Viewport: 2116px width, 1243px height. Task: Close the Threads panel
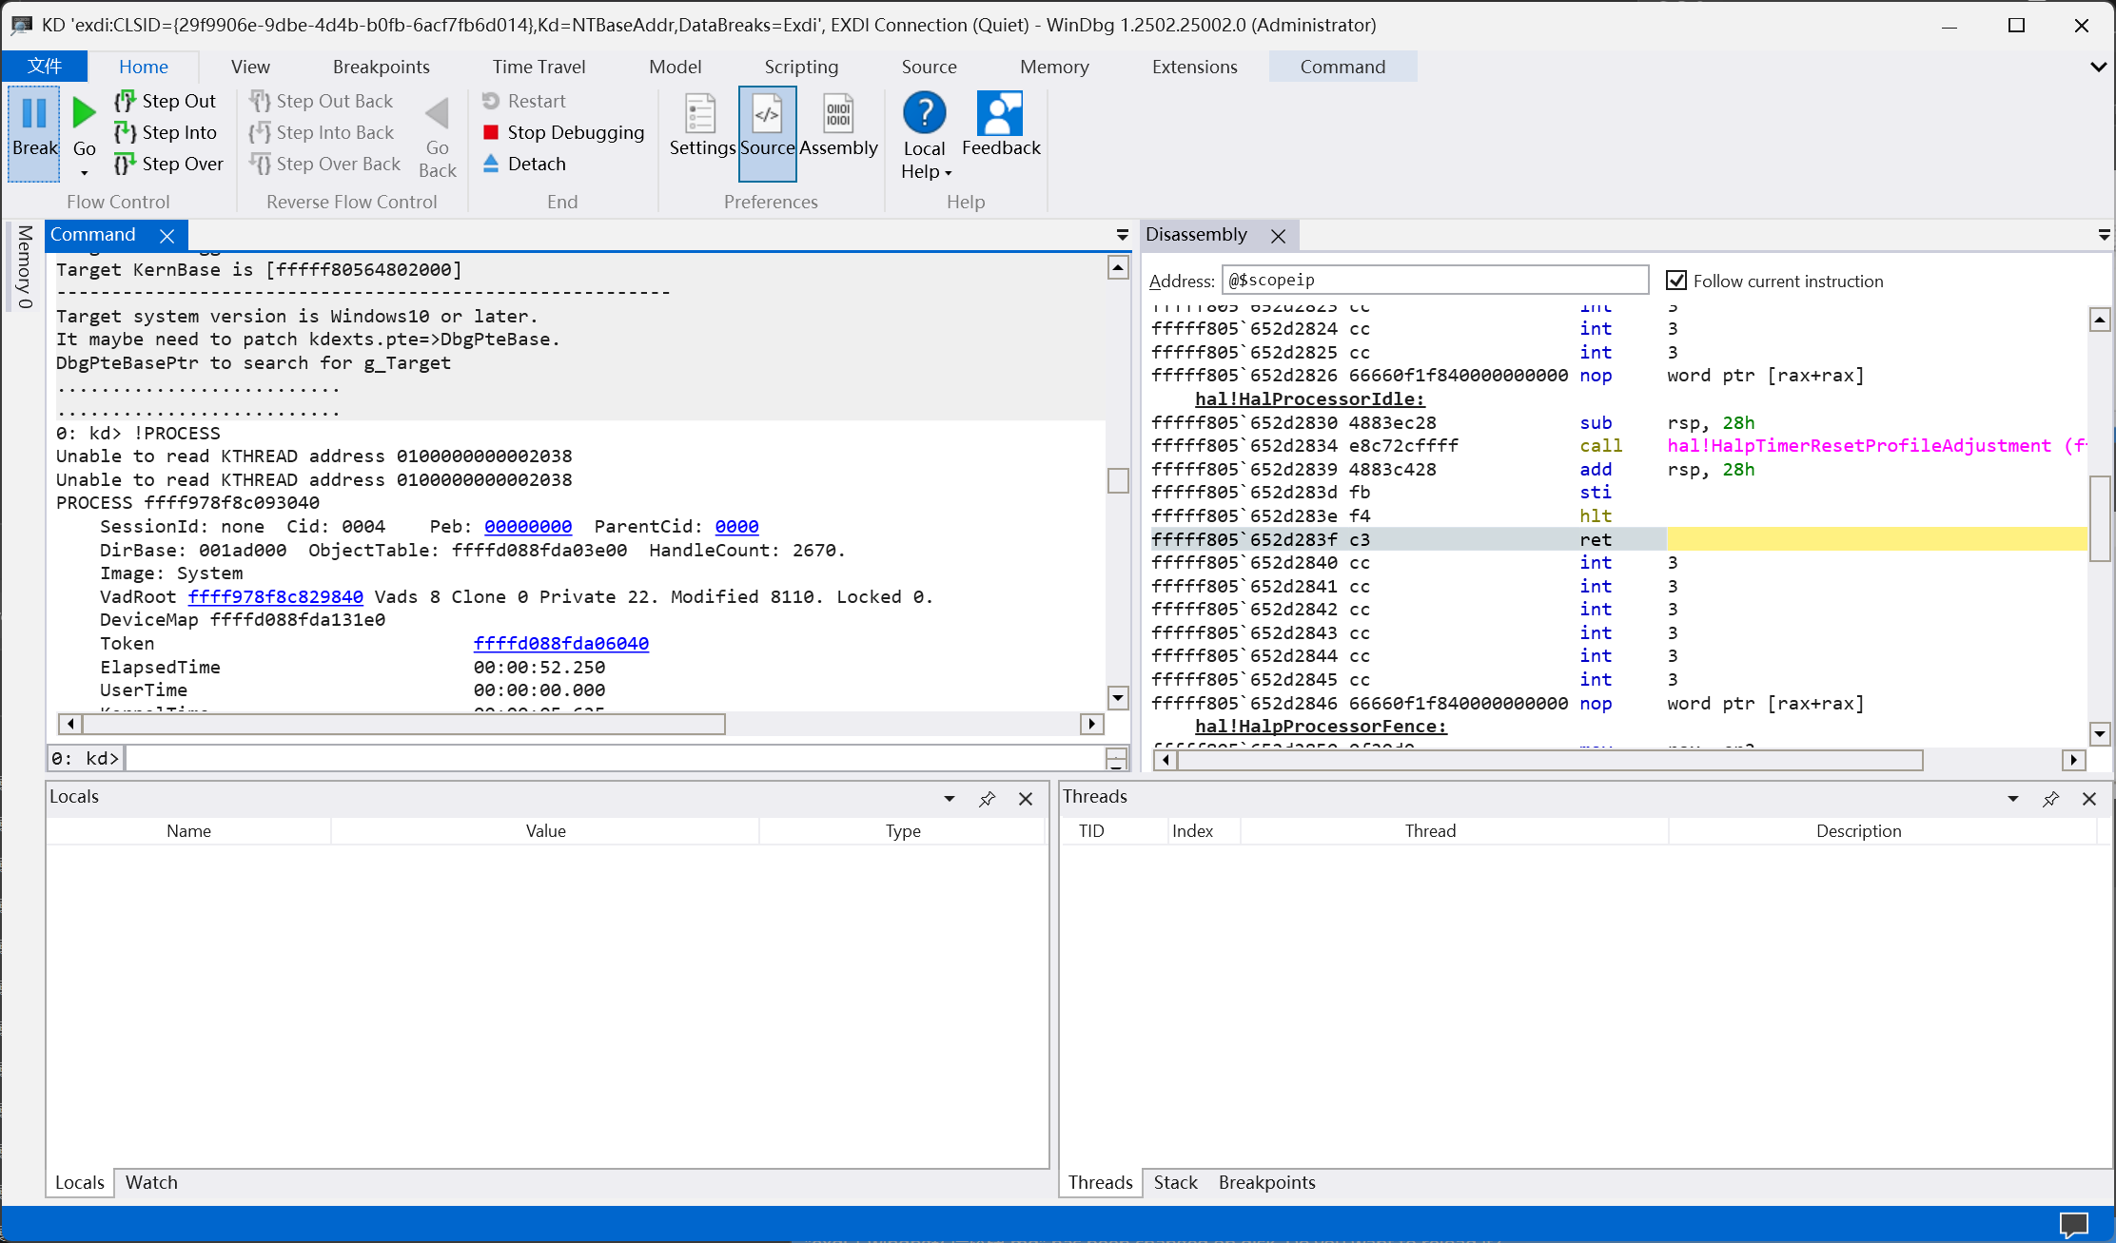2089,799
